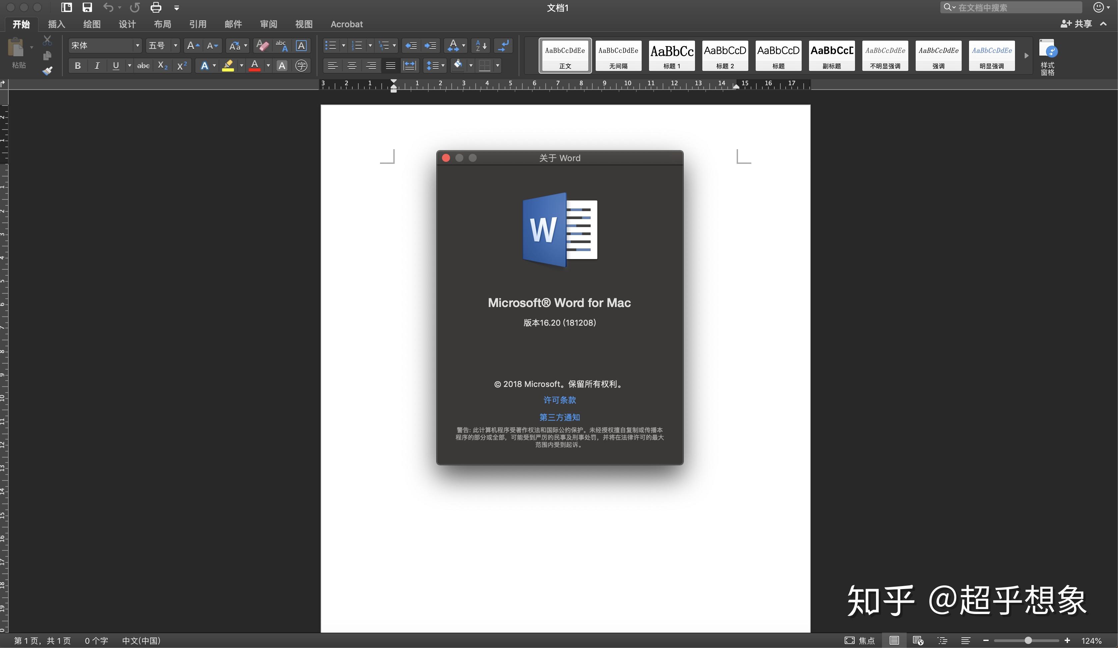
Task: Click the superscript X² icon
Action: pyautogui.click(x=182, y=66)
